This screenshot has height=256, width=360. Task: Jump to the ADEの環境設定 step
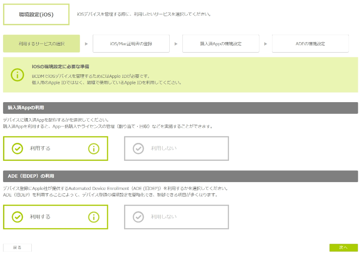click(x=310, y=44)
